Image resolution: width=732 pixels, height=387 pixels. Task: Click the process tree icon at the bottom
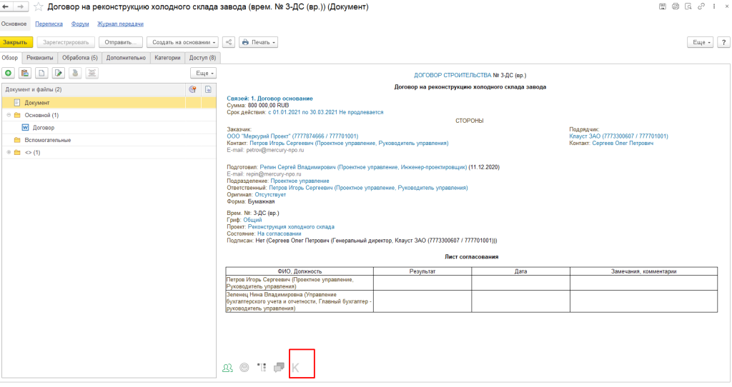pyautogui.click(x=262, y=368)
